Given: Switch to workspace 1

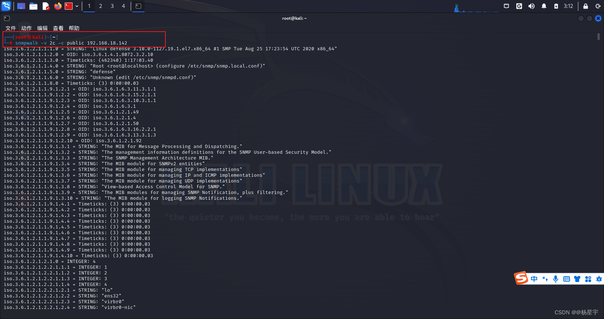Looking at the screenshot, I should click(89, 6).
